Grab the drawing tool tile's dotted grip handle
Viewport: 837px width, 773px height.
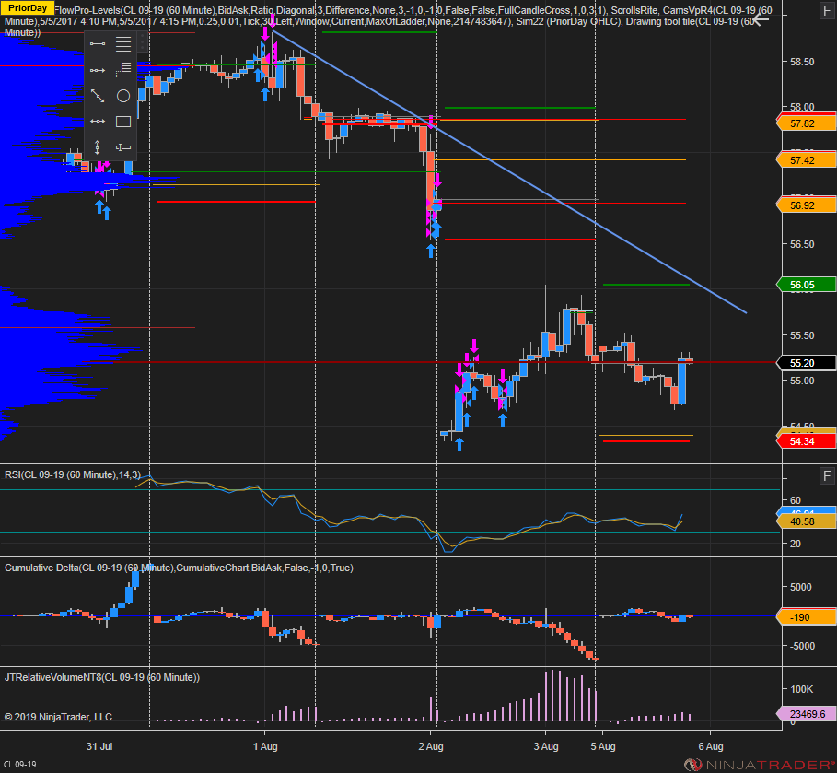coord(142,42)
